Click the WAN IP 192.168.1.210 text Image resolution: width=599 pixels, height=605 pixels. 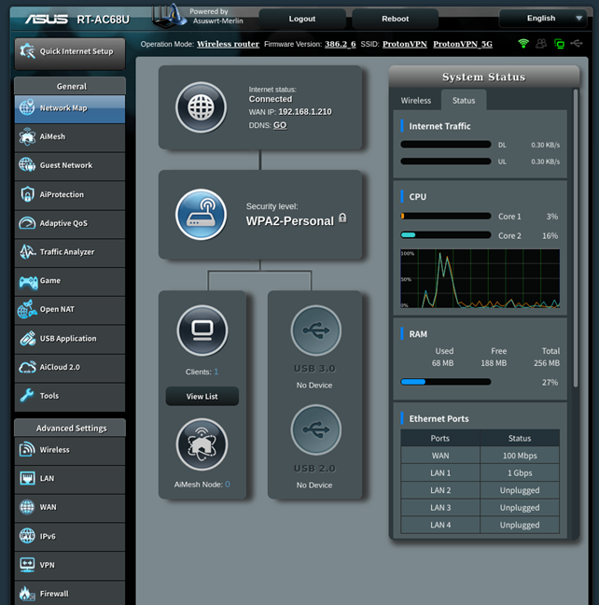pos(305,112)
